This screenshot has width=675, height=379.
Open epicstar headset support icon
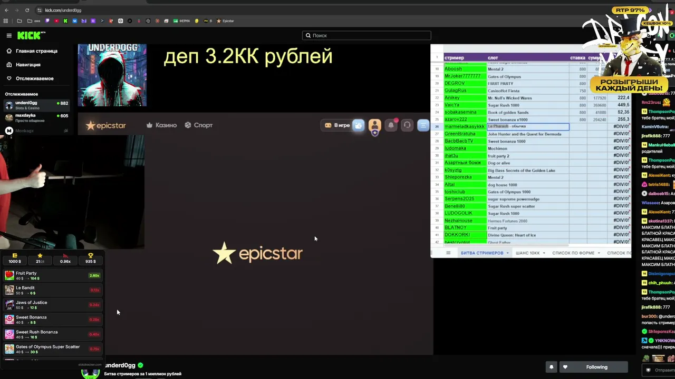(407, 125)
